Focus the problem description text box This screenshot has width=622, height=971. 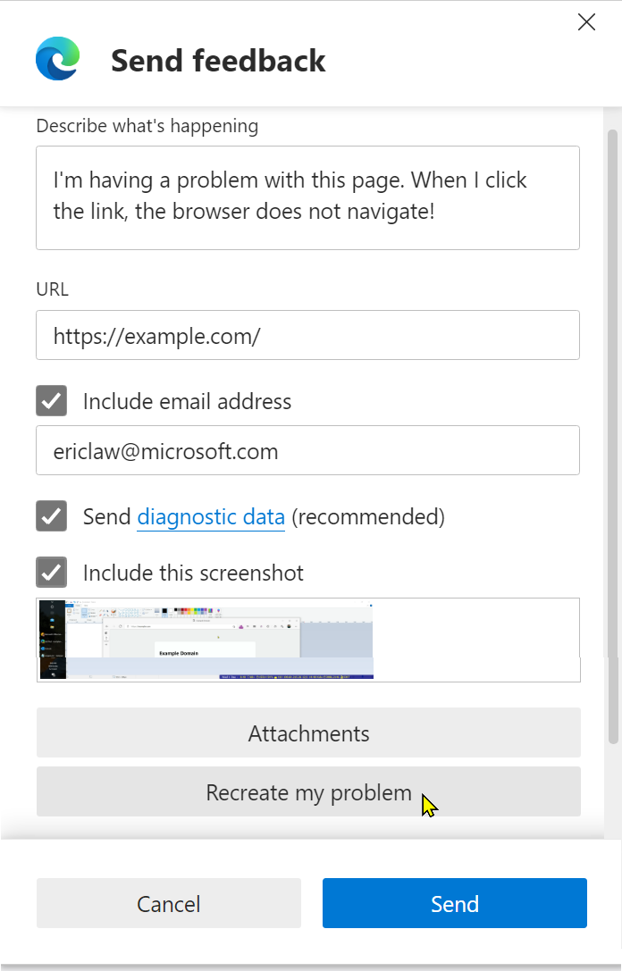pyautogui.click(x=307, y=197)
